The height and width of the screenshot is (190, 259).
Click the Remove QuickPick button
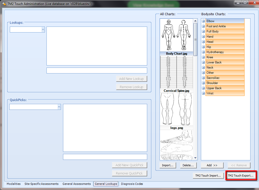click(130, 173)
